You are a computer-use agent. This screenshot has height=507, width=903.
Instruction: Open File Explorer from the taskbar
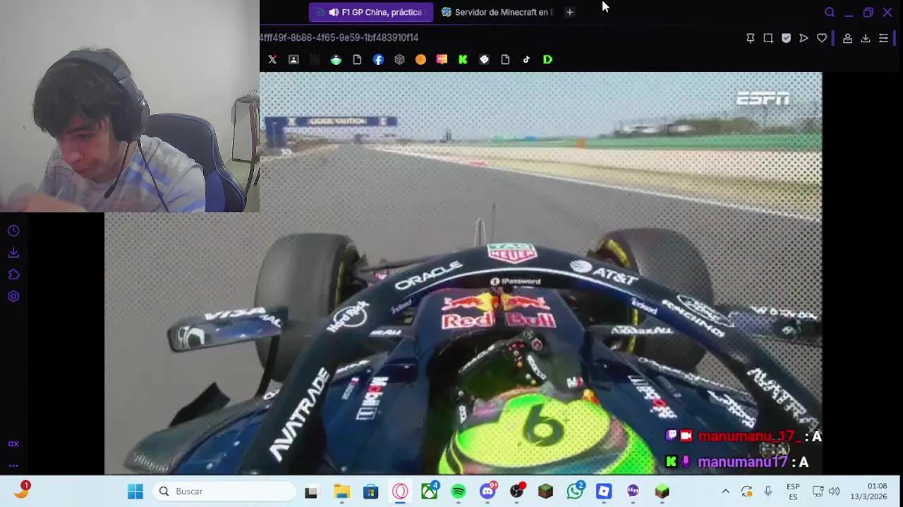click(341, 492)
